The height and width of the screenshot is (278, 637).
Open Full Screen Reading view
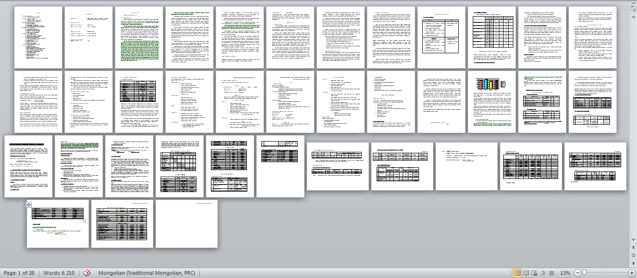point(526,273)
